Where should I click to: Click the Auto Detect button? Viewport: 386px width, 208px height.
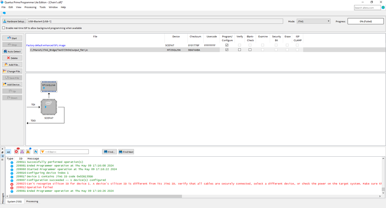[12, 51]
